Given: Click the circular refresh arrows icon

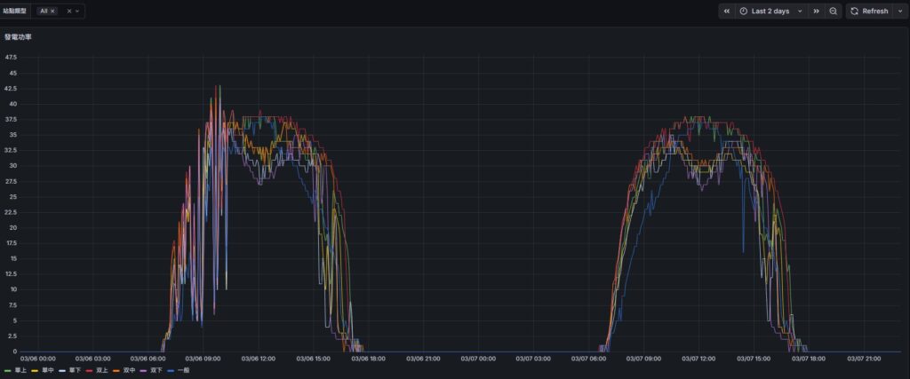Looking at the screenshot, I should 855,12.
